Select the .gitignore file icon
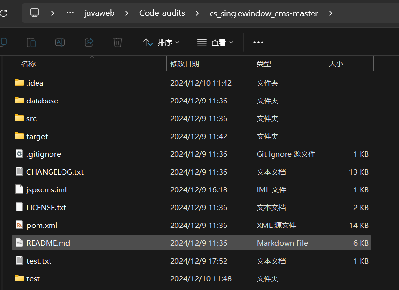 coord(19,154)
